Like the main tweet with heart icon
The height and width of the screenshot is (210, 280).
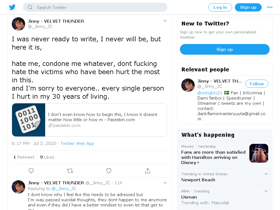[x=109, y=171]
